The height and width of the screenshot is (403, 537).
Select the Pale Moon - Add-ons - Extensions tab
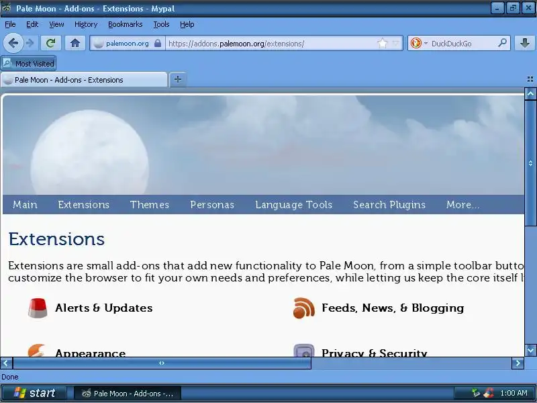85,80
